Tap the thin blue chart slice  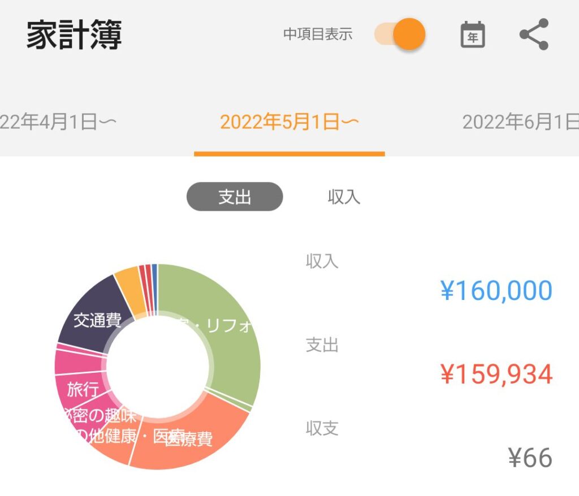(x=155, y=290)
